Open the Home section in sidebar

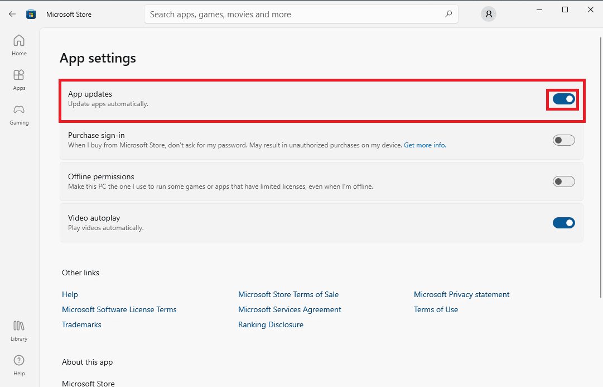[x=19, y=45]
